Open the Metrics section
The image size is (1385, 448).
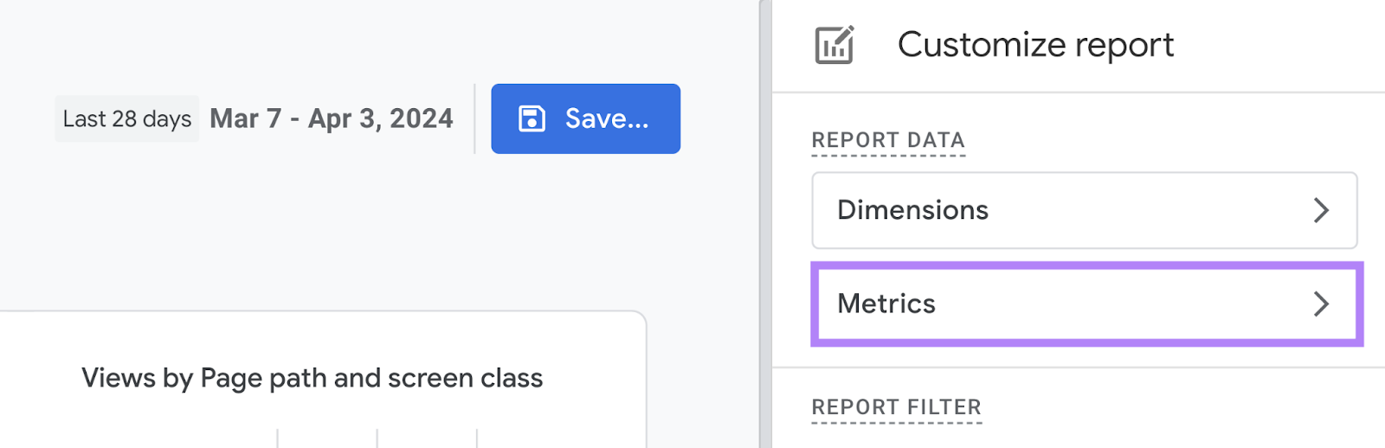1086,304
